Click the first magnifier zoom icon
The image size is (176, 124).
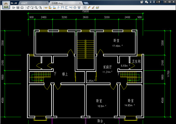(x=32, y=7)
